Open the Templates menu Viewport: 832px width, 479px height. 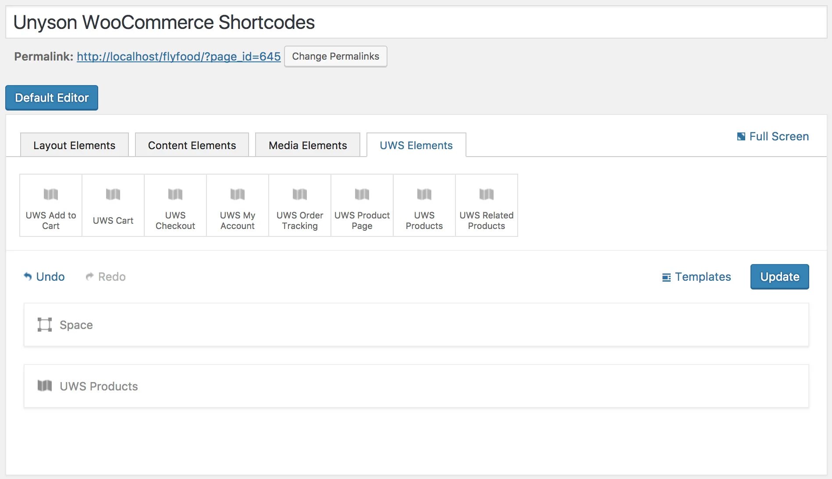(x=703, y=277)
